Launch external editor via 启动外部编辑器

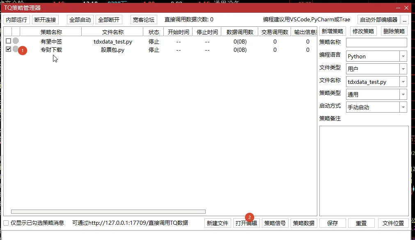pyautogui.click(x=378, y=20)
